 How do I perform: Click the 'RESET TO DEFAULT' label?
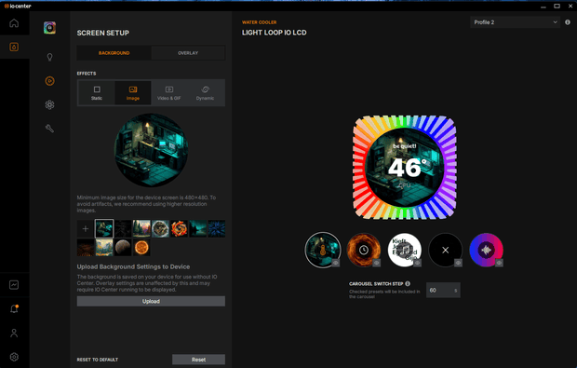click(x=98, y=360)
